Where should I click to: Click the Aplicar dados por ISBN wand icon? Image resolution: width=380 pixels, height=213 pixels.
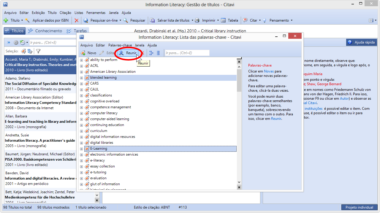click(27, 20)
